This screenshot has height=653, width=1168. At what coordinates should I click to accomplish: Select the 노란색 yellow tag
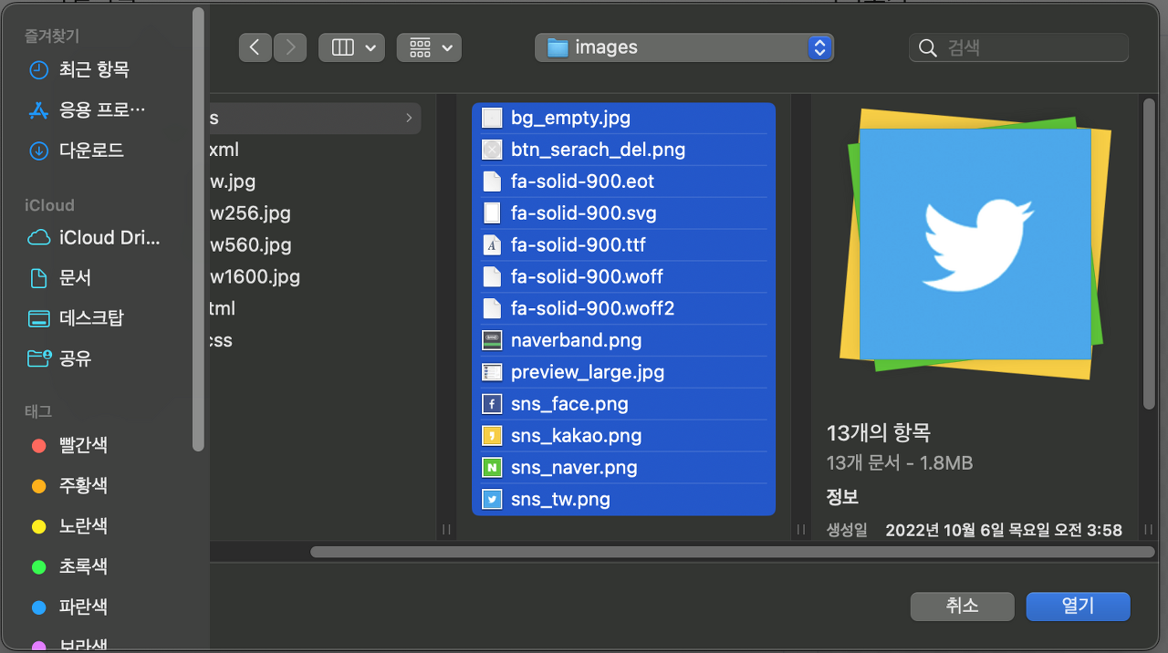coord(83,526)
